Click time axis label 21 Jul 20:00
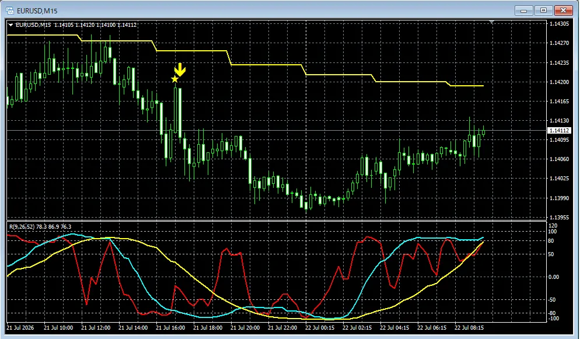The width and height of the screenshot is (580, 339). click(x=245, y=327)
